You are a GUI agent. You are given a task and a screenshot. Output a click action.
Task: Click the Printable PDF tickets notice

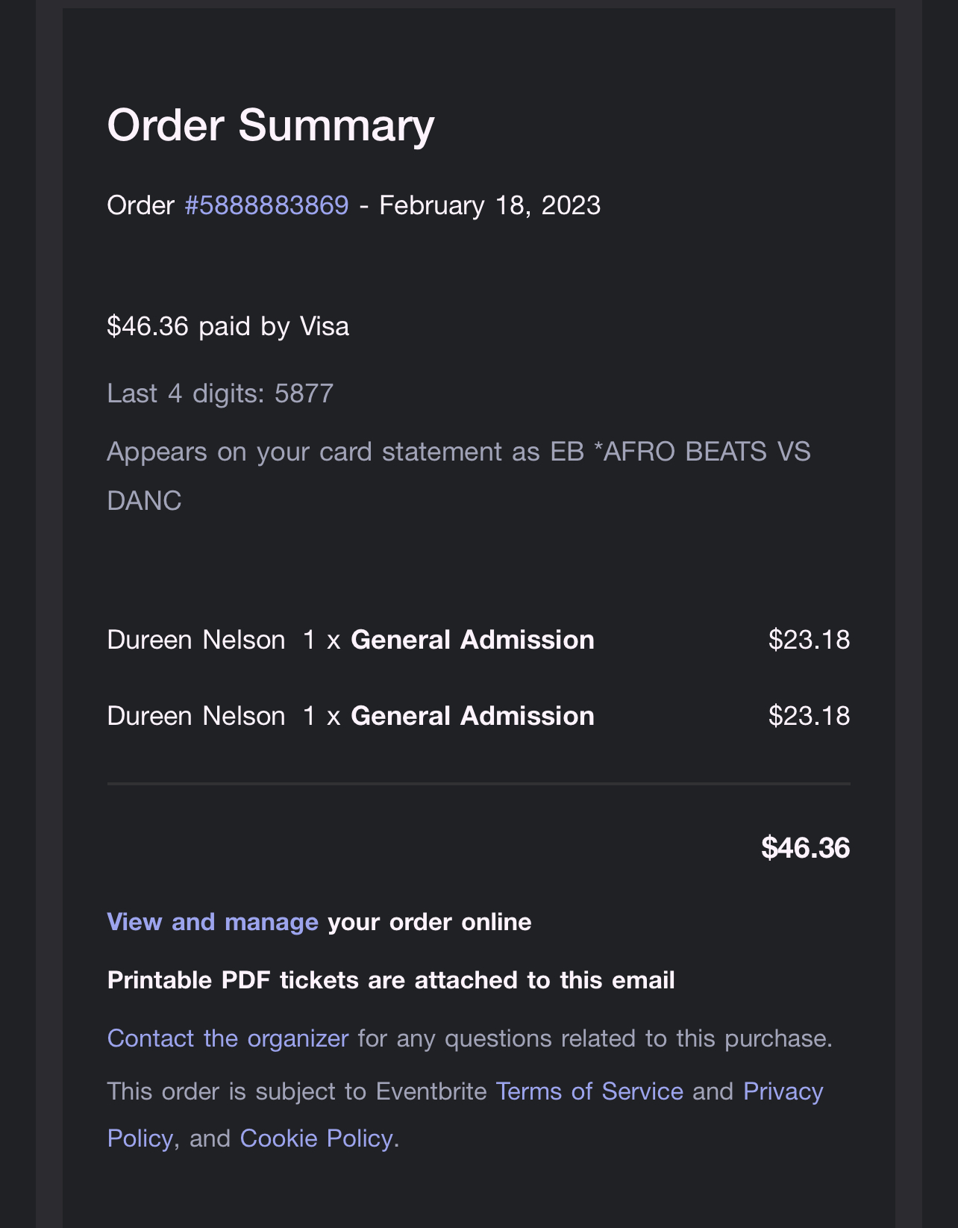point(391,980)
